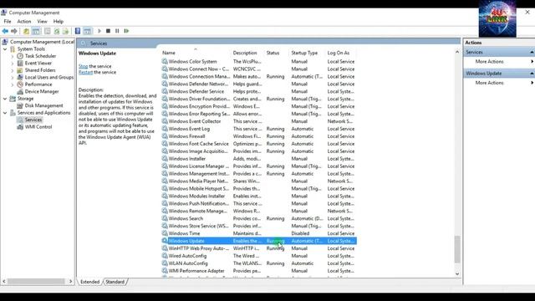
Task: Select the Windows Event Log service
Action: [x=259, y=129]
